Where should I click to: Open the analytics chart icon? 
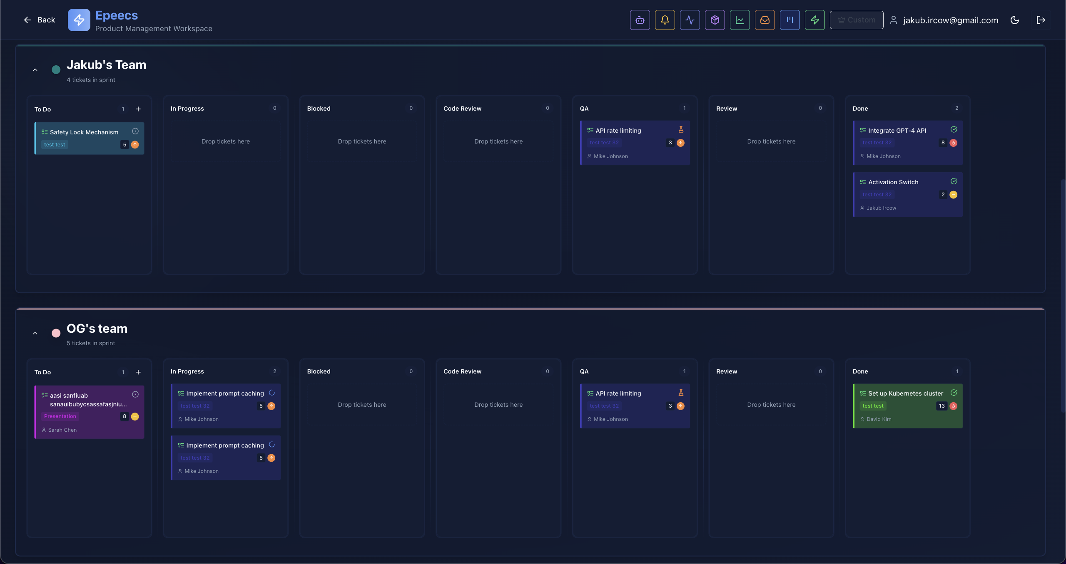pyautogui.click(x=740, y=20)
